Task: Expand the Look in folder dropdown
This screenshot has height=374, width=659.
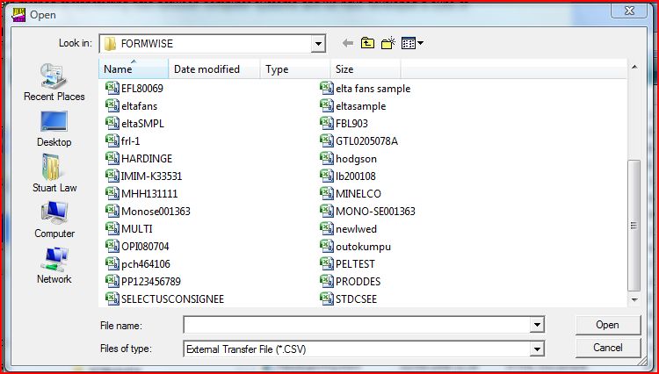Action: (x=317, y=43)
